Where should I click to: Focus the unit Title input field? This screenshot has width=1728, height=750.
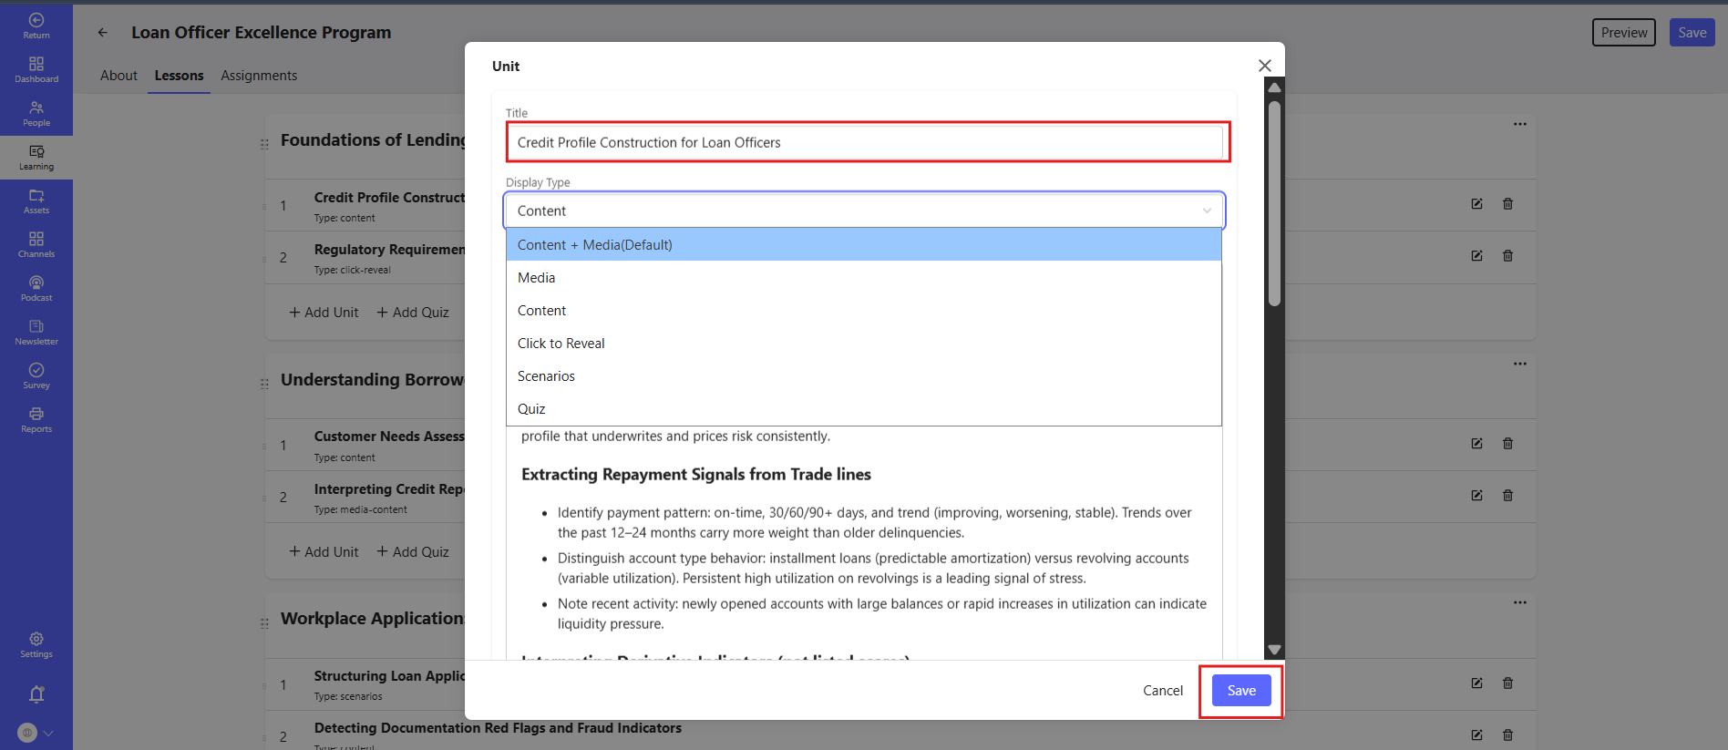point(869,142)
